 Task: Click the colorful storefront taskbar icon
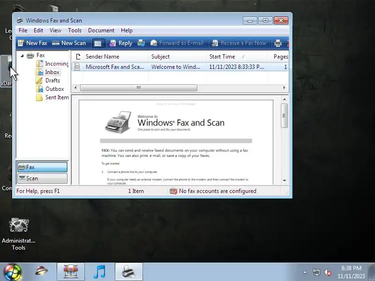(x=71, y=272)
